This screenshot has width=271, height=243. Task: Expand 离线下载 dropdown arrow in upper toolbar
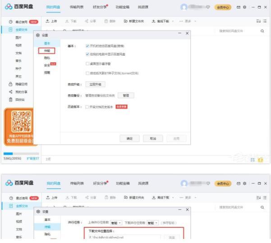point(173,21)
